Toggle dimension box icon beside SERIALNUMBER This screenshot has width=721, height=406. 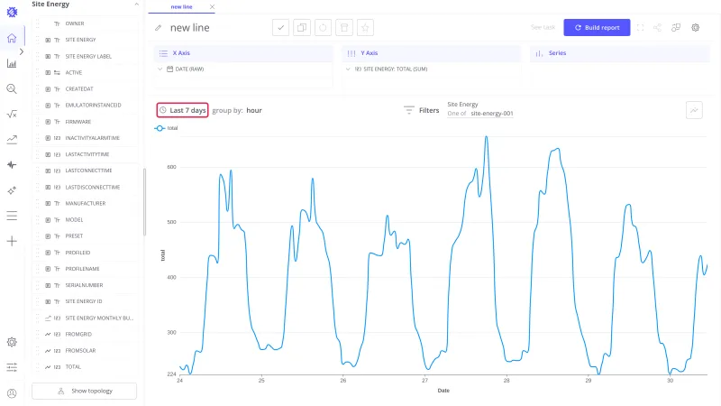click(x=48, y=285)
